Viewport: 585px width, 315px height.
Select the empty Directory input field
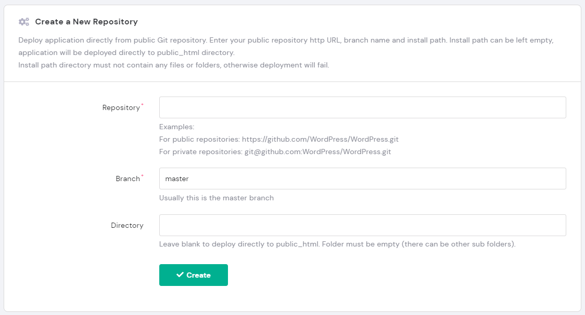pos(362,225)
